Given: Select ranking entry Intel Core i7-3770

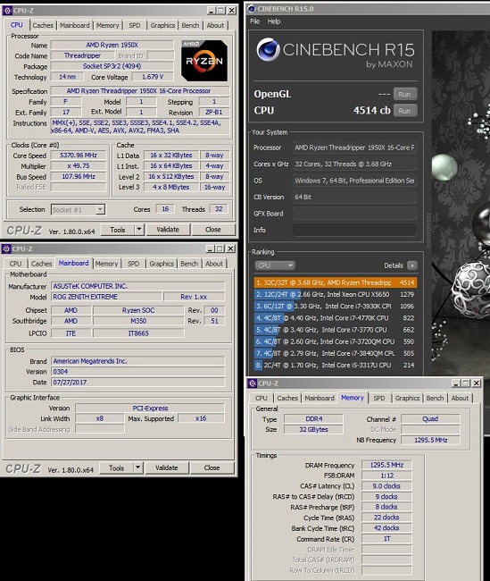Looking at the screenshot, I should click(336, 330).
